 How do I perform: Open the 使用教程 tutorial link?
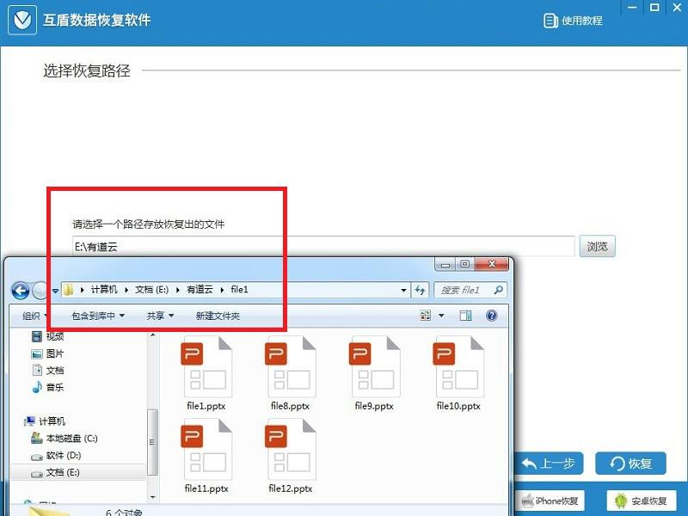pos(573,21)
